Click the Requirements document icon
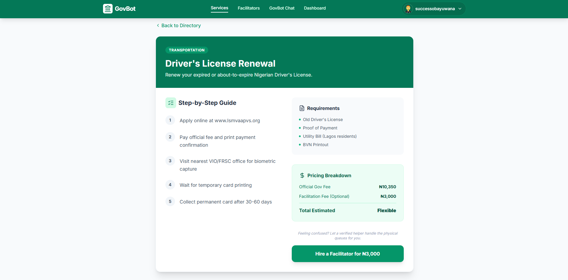 tap(302, 108)
